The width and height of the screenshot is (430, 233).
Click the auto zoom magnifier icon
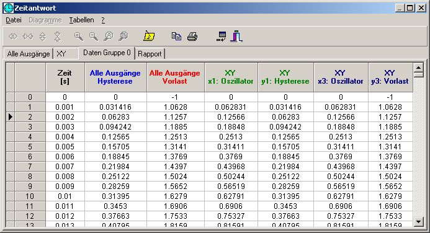coord(109,36)
